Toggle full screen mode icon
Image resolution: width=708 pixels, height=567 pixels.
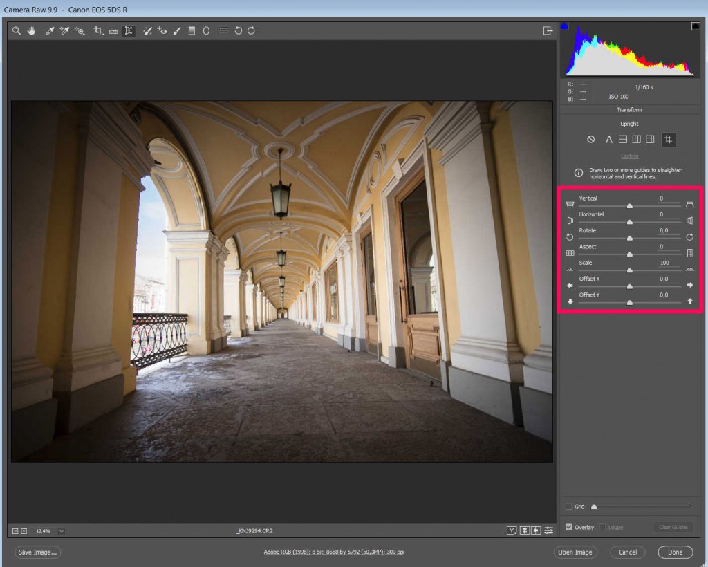[548, 31]
